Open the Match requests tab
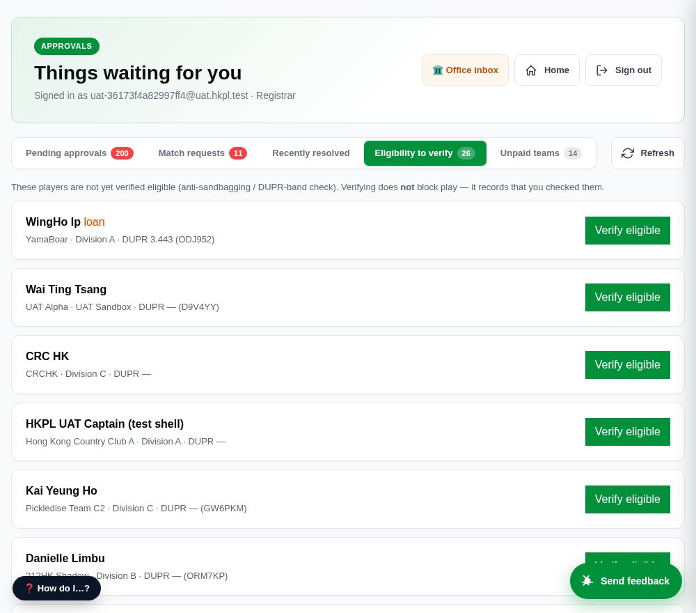Viewport: 696px width, 613px height. [x=203, y=153]
